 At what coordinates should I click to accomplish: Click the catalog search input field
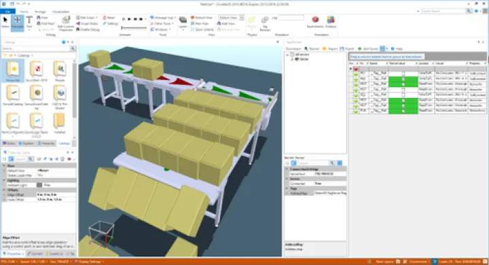click(35, 49)
